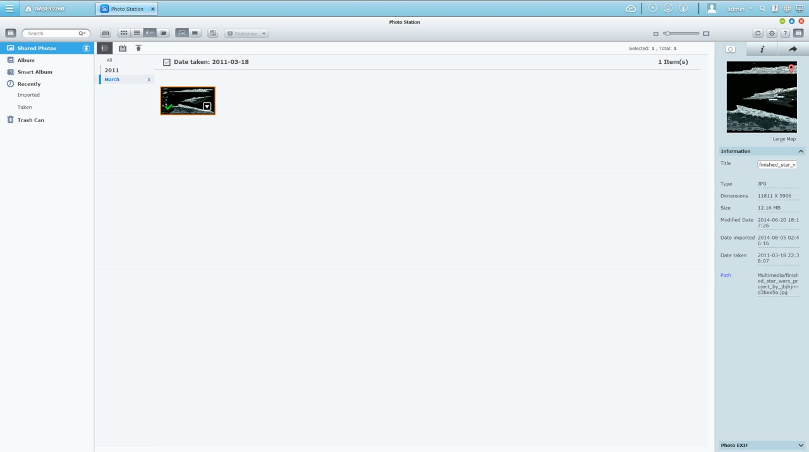Viewport: 809px width, 452px height.
Task: Open the myQNAPcloud cloud icon
Action: tap(631, 9)
